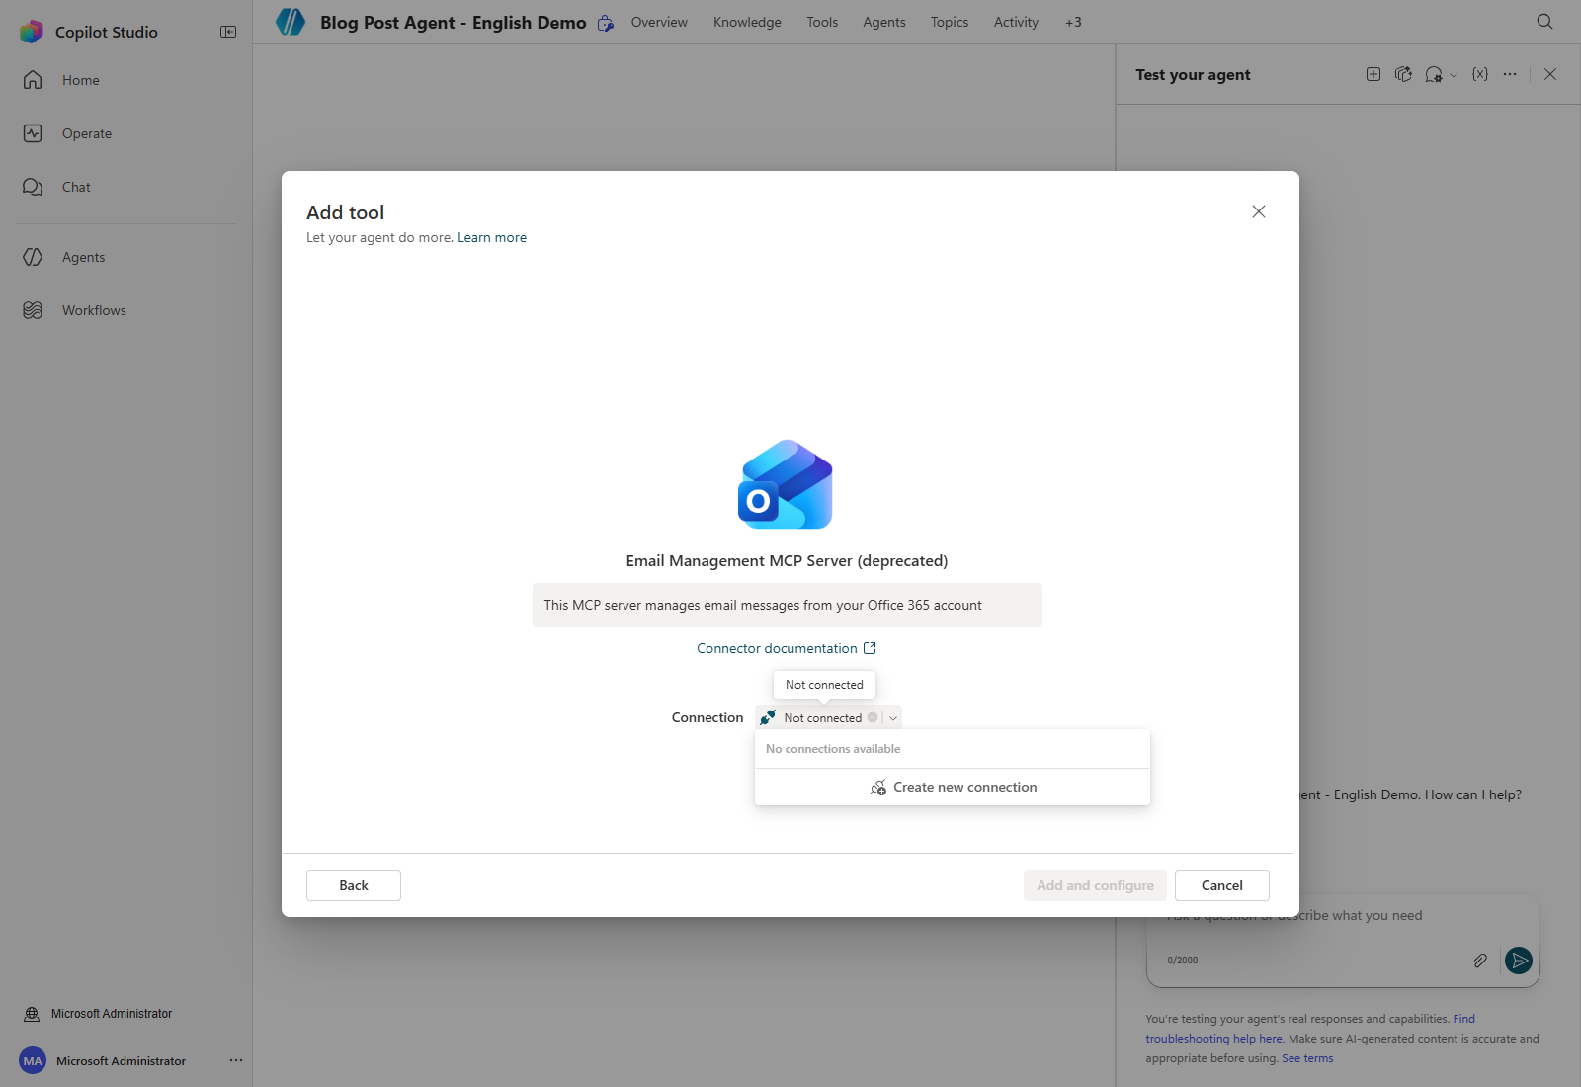Switch to the Tools tab
Viewport: 1581px width, 1087px height.
822,22
